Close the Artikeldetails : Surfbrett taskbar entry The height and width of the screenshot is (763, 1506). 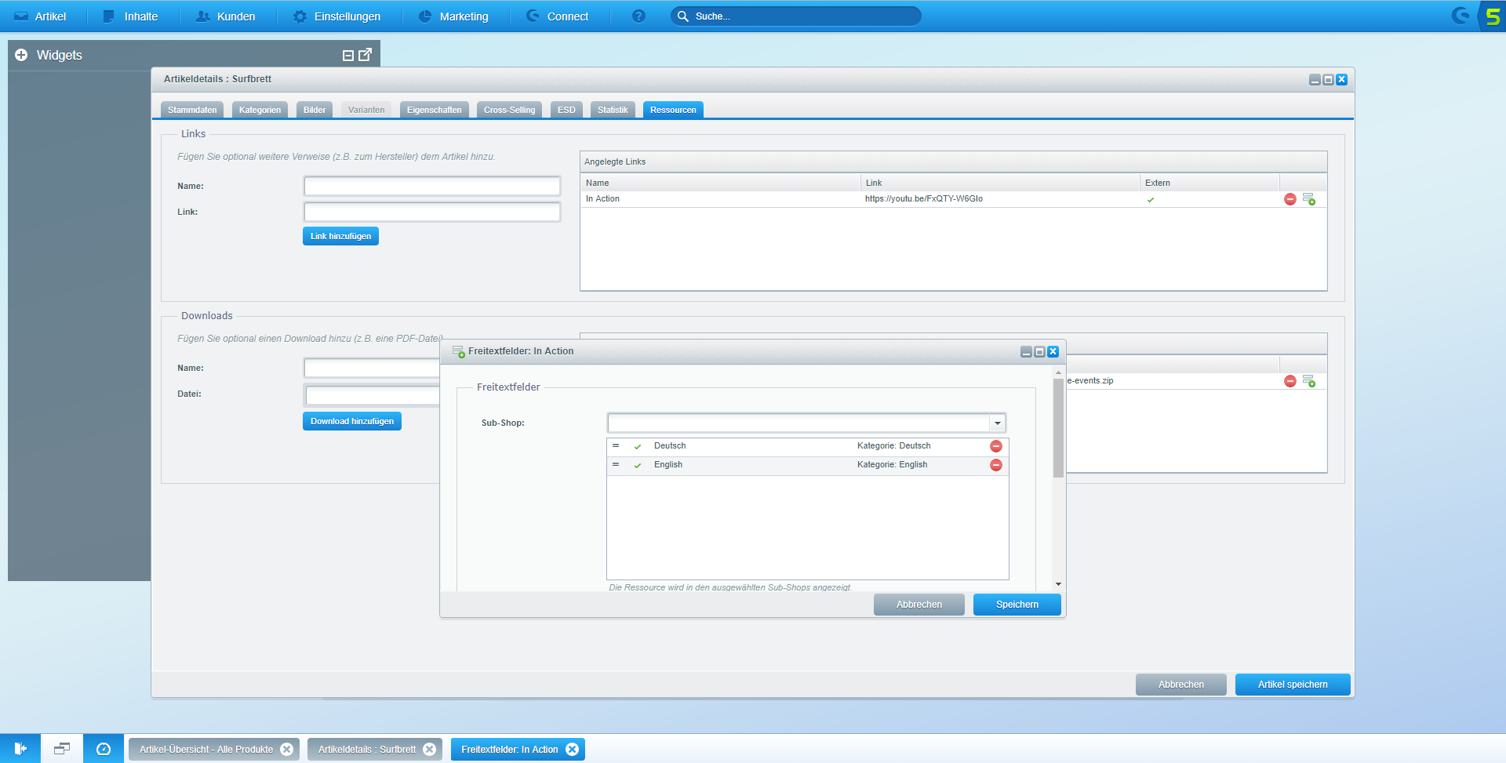(x=430, y=750)
